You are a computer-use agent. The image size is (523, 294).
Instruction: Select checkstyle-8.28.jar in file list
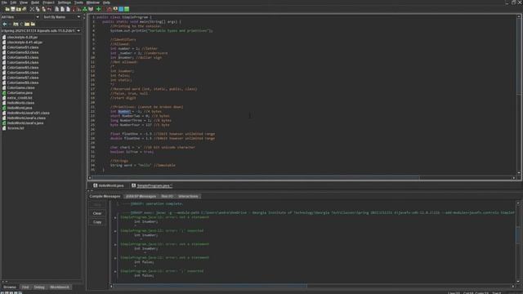coord(22,38)
